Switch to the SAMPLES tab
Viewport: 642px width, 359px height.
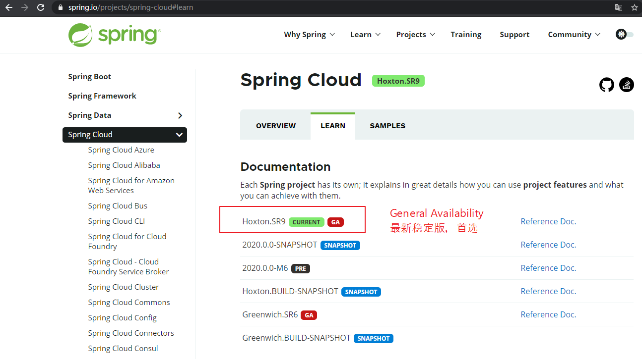(387, 126)
